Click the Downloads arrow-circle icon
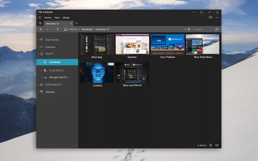The width and height of the screenshot is (258, 161). (45, 62)
